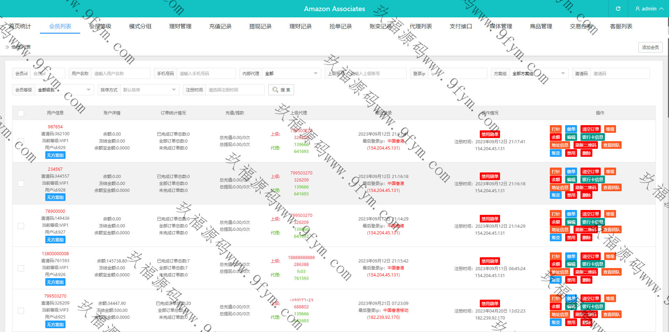Open 银行卡信息 for user 13800000008
Screen dimensions: 669x332
pyautogui.click(x=592, y=264)
